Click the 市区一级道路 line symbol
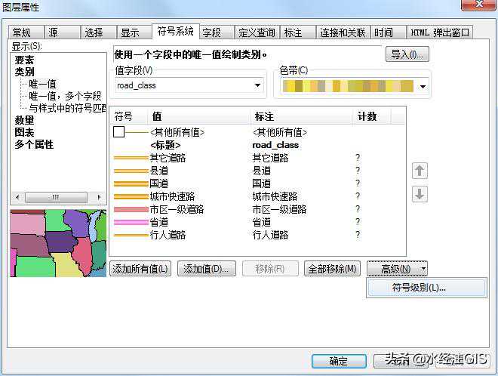This screenshot has width=498, height=376. [x=130, y=209]
